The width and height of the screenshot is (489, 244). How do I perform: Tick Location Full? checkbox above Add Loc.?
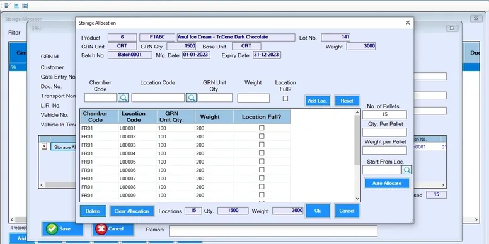coord(285,98)
